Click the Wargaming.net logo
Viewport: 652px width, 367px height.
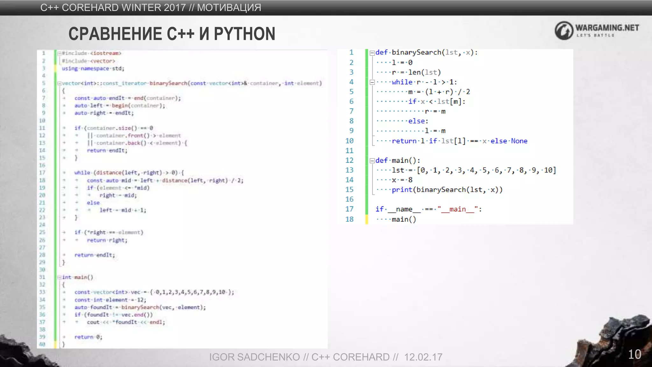(597, 31)
